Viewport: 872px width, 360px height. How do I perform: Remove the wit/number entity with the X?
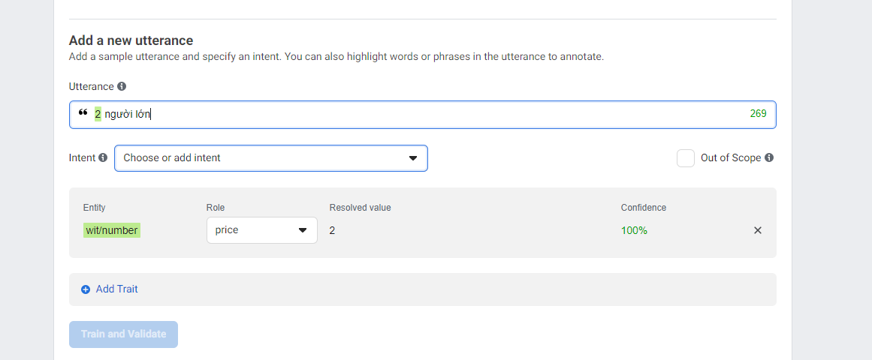758,230
